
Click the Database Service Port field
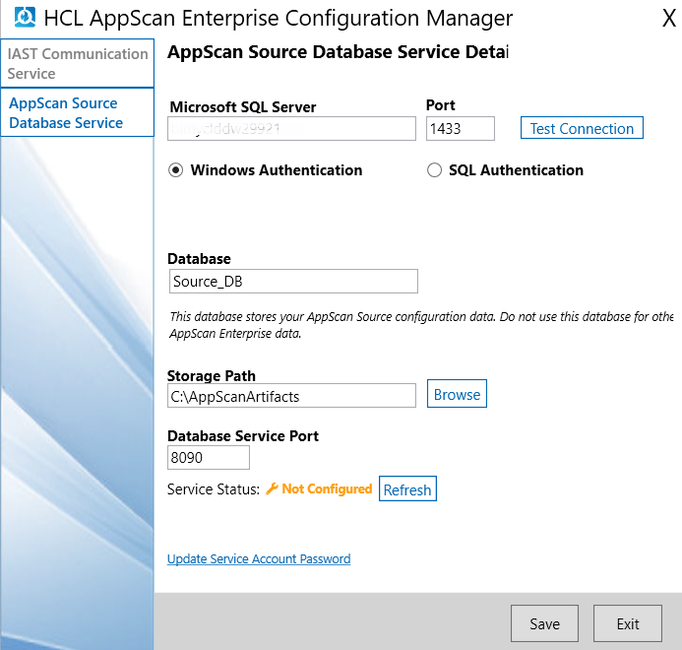point(209,458)
